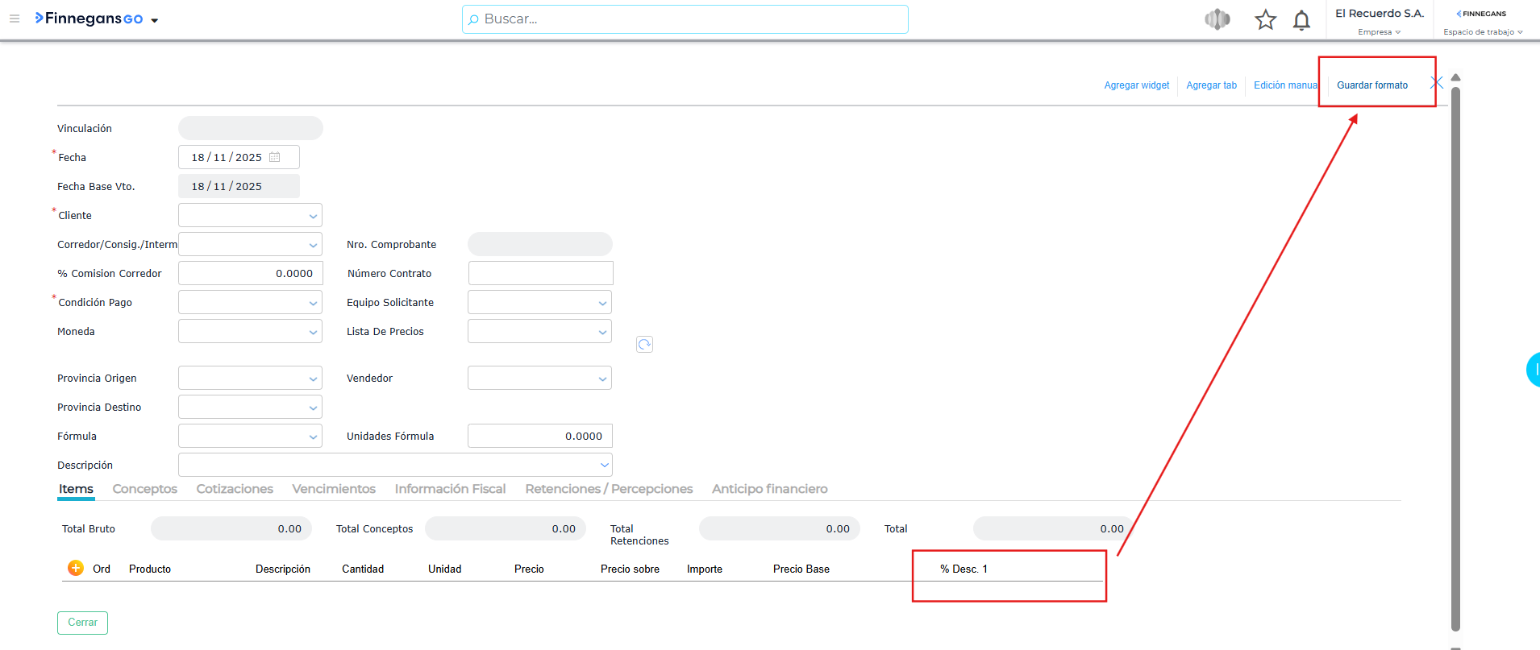
Task: Close the format editing bar with X
Action: 1436,83
